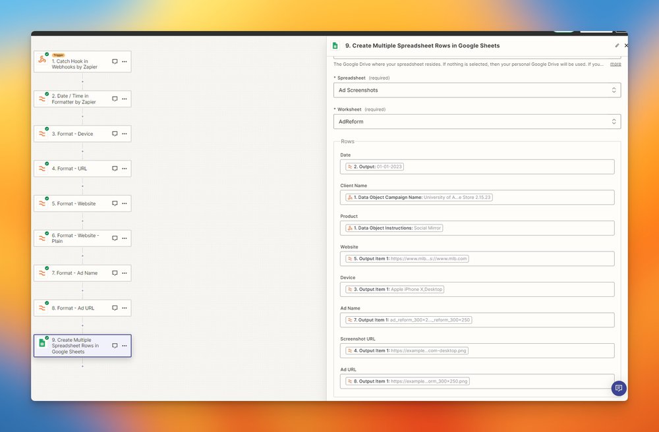Open comment on step 9 Create Multiple Spreadsheet Rows
This screenshot has height=432, width=659.
[115, 346]
